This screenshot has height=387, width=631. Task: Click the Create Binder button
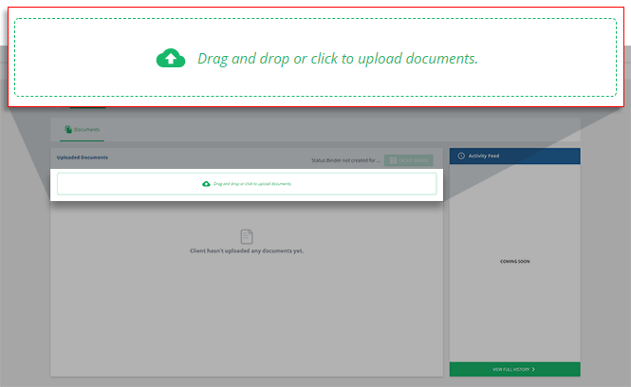tap(408, 160)
